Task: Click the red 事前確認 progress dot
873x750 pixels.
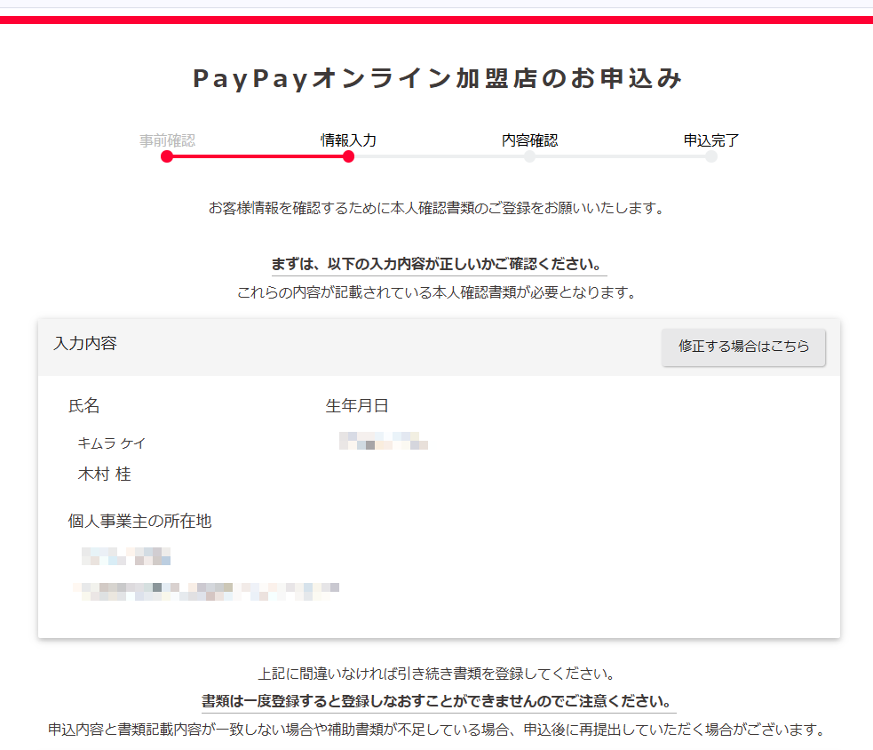Action: 167,156
